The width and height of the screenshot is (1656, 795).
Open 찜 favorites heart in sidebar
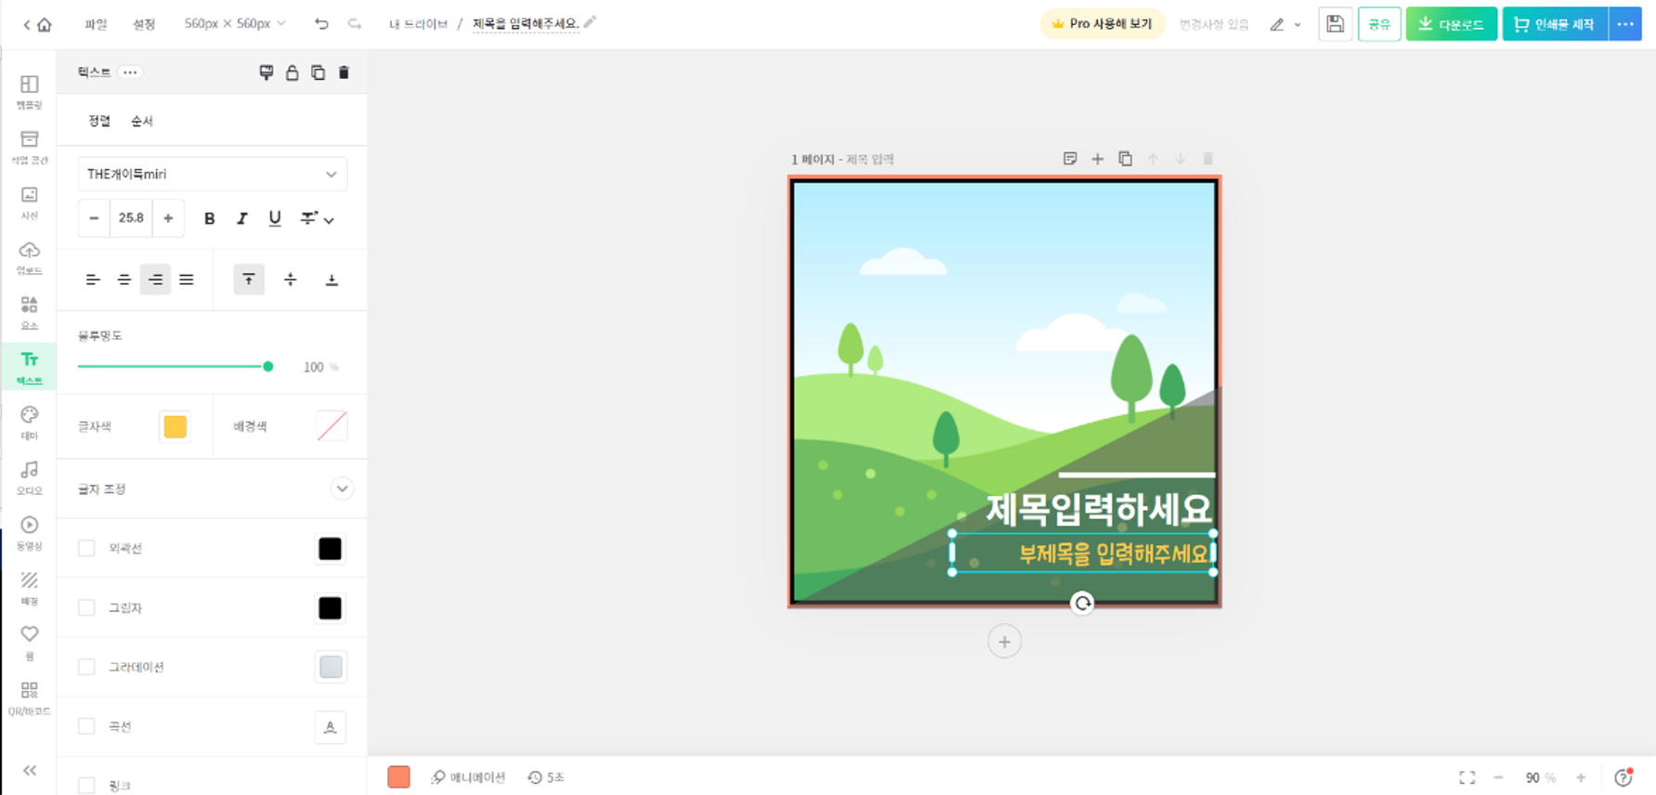click(x=29, y=643)
